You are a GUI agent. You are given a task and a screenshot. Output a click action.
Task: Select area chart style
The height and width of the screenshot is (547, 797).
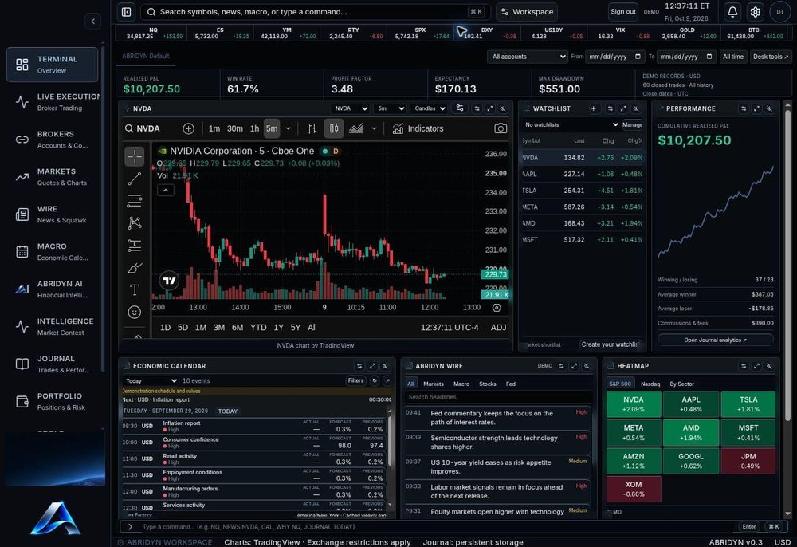355,128
